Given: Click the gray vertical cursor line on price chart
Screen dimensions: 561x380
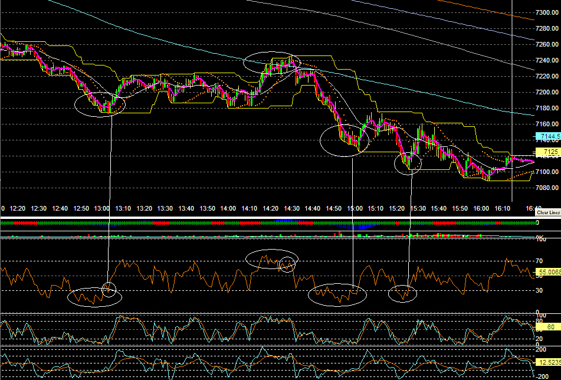Looking at the screenshot, I should (513, 101).
